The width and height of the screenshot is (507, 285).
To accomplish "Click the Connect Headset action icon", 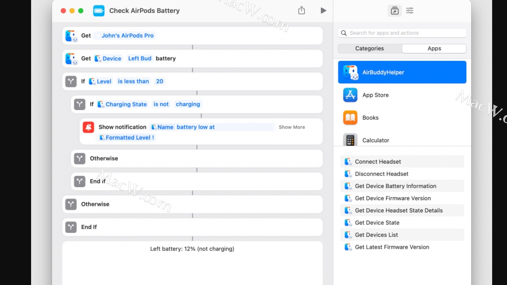I will pos(348,161).
